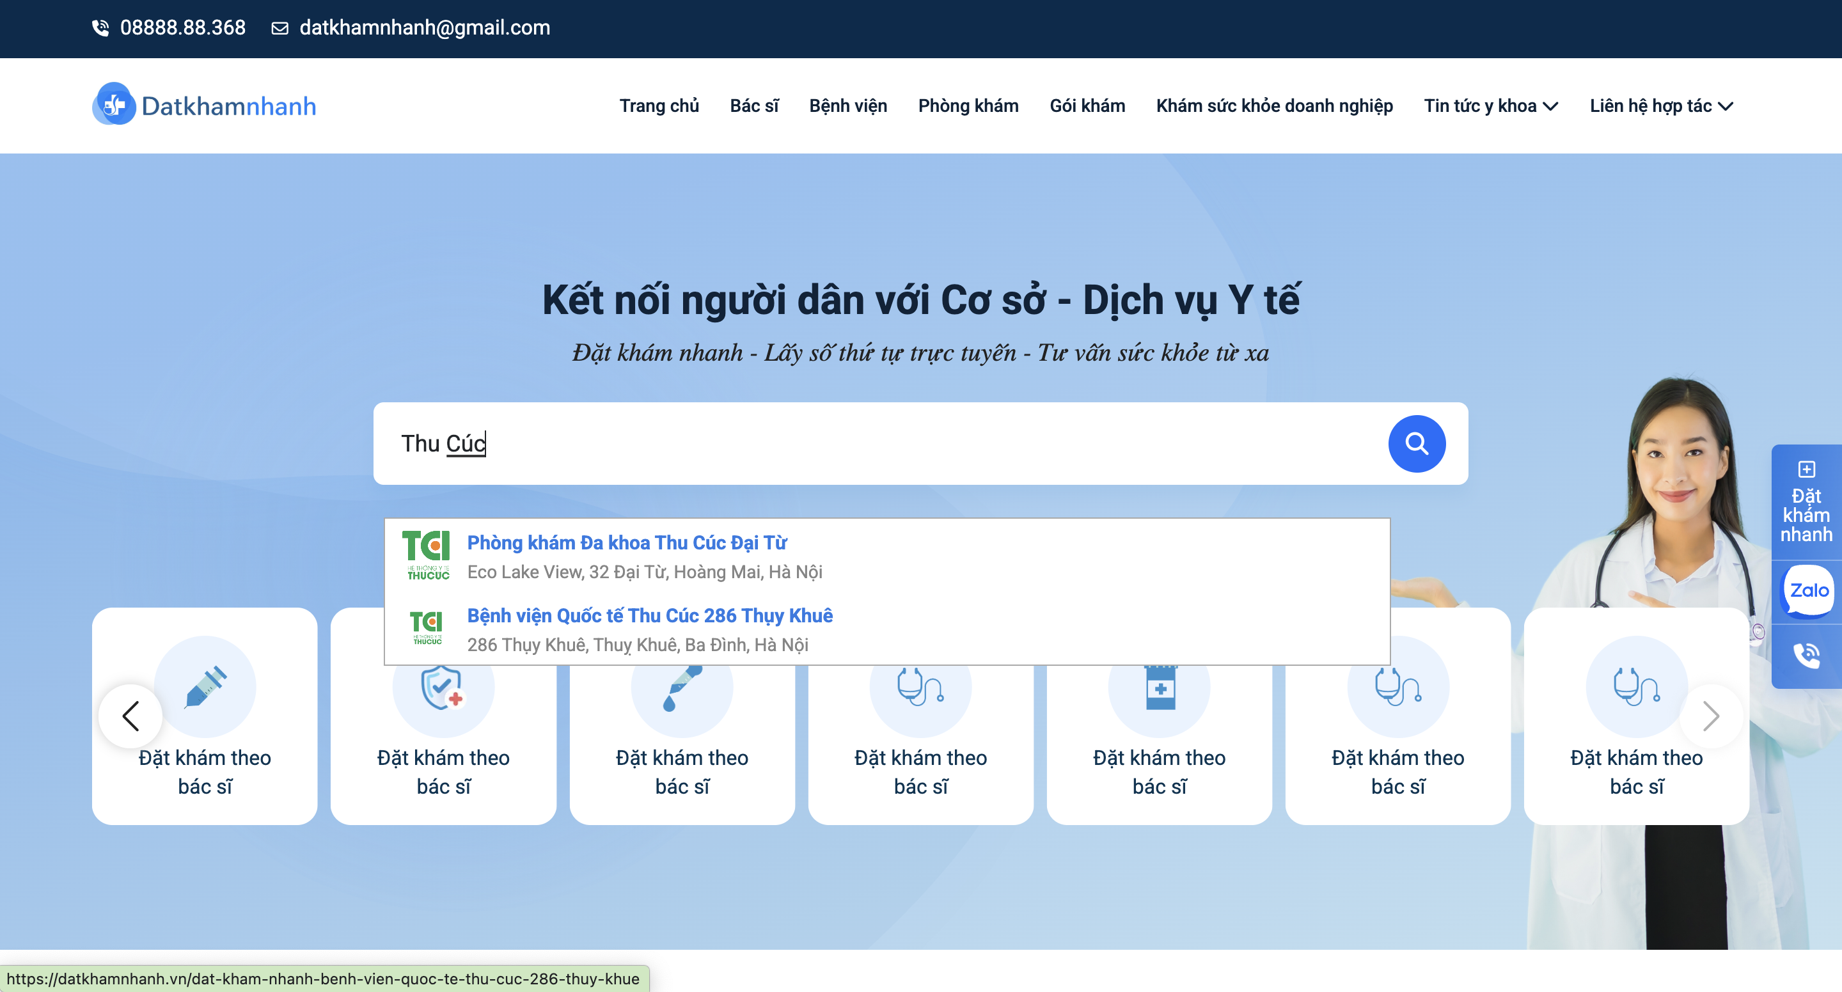Open Zalo chat from the floating sidebar
The width and height of the screenshot is (1842, 992).
[x=1806, y=591]
